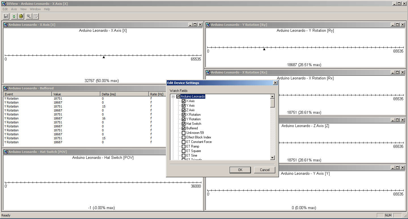
Task: Click the "36000" Hat Switch scale label
Action: coord(196,186)
